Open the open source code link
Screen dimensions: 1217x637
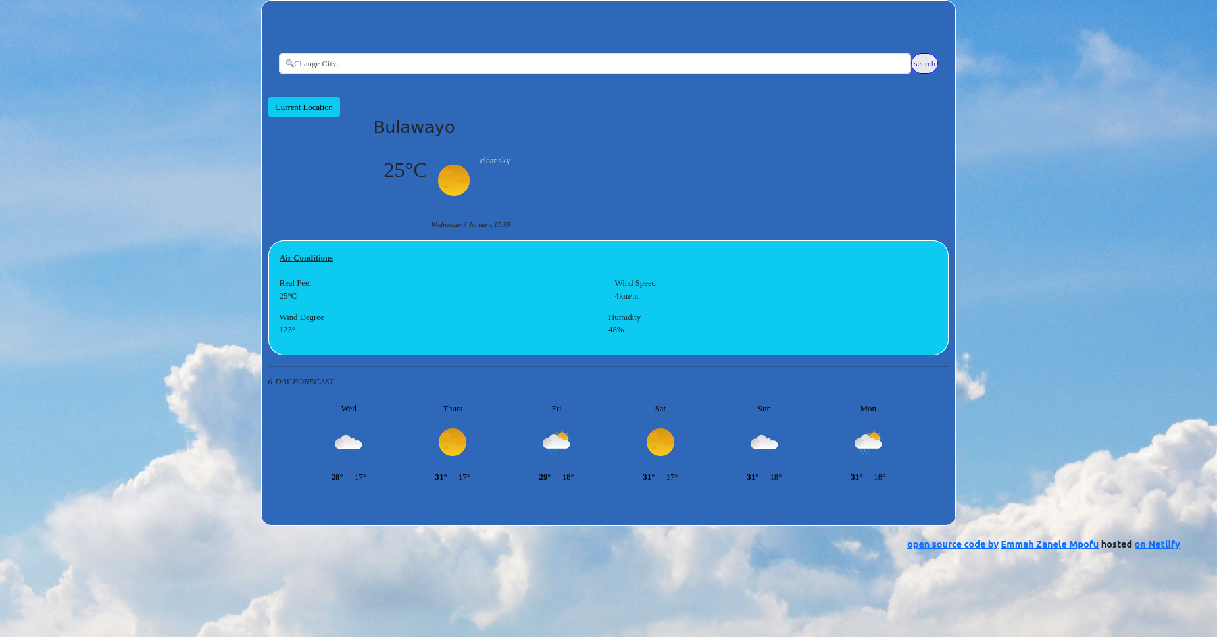coord(952,544)
